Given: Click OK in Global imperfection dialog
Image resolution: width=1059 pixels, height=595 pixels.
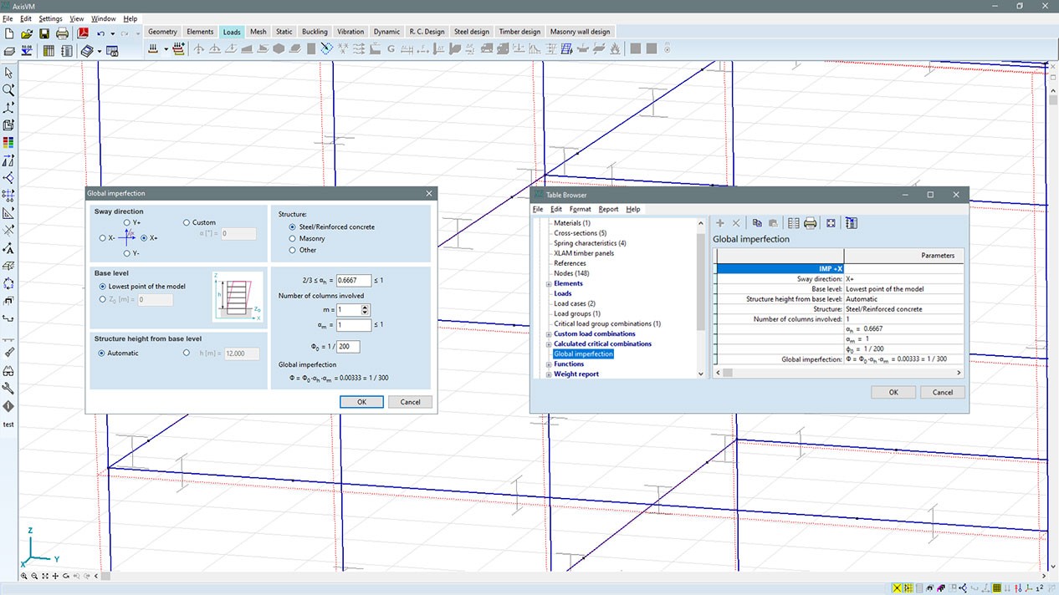Looking at the screenshot, I should click(361, 402).
